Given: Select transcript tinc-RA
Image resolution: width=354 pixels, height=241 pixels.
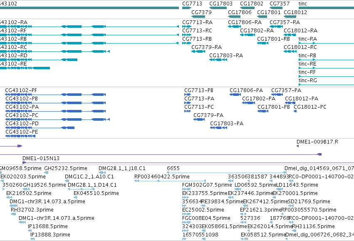Looking at the screenshot, I should point(326,43).
